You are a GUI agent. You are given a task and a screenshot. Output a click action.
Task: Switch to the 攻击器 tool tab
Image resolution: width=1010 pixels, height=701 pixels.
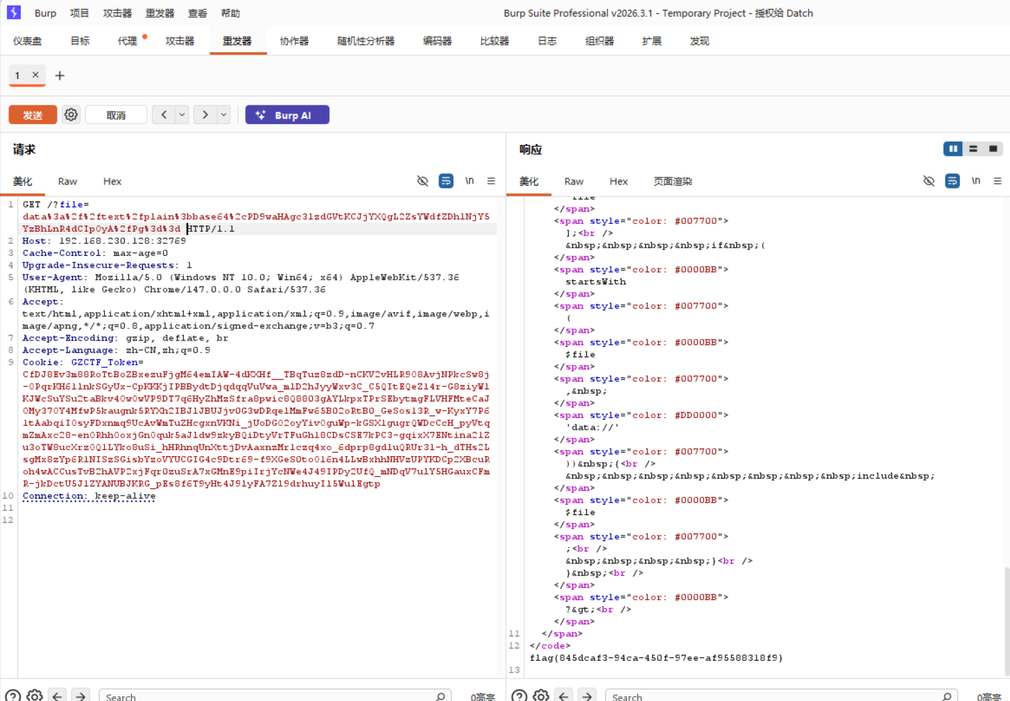(180, 41)
